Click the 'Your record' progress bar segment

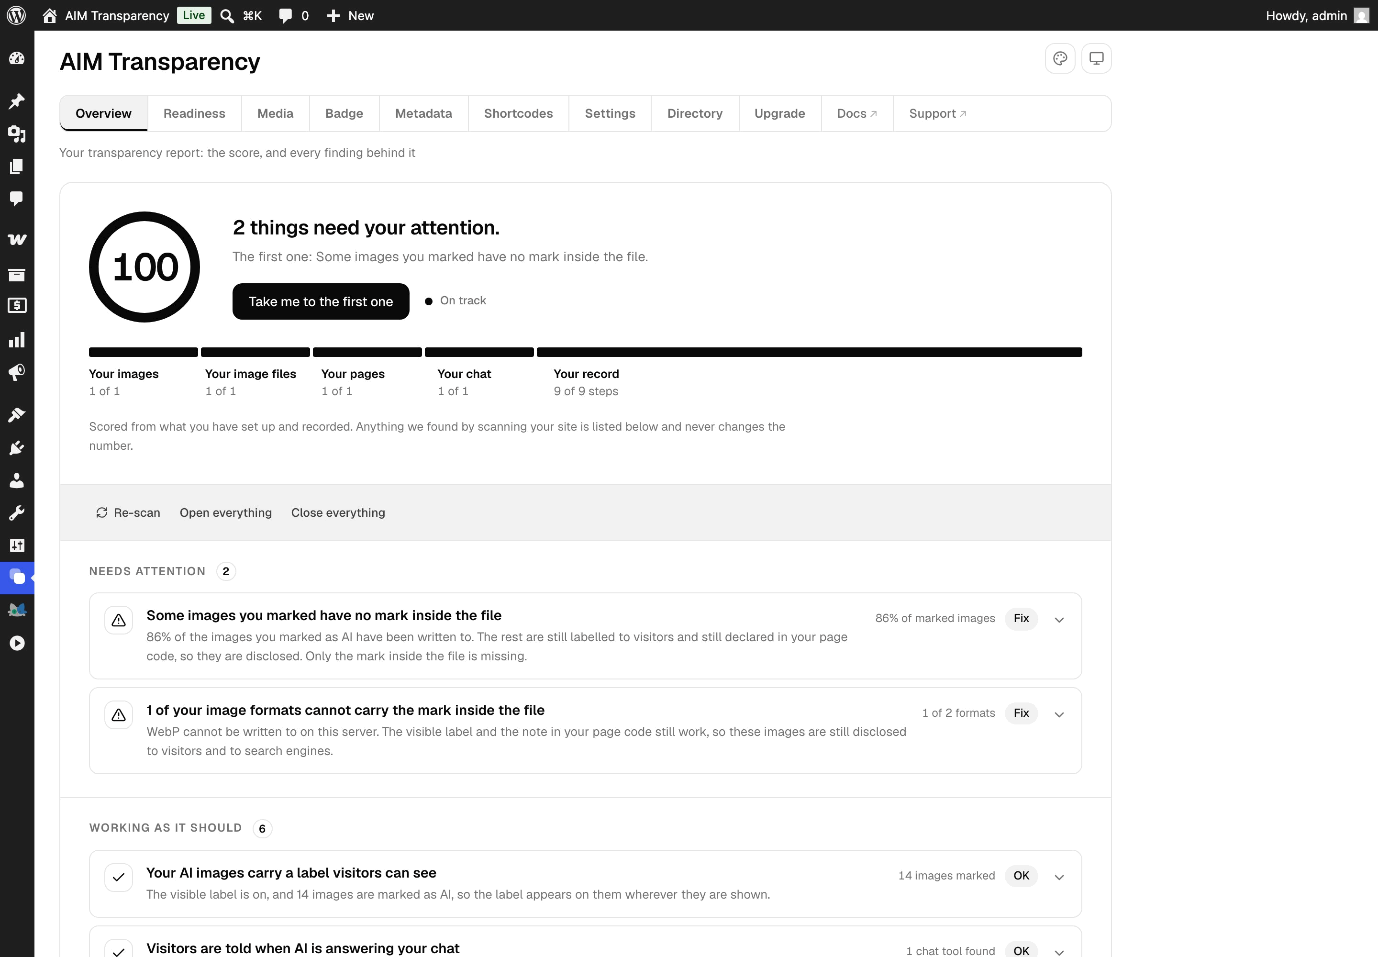(809, 352)
